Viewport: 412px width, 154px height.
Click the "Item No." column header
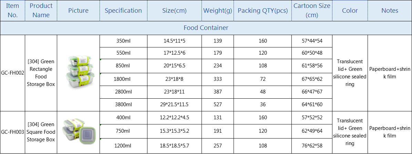[12, 11]
